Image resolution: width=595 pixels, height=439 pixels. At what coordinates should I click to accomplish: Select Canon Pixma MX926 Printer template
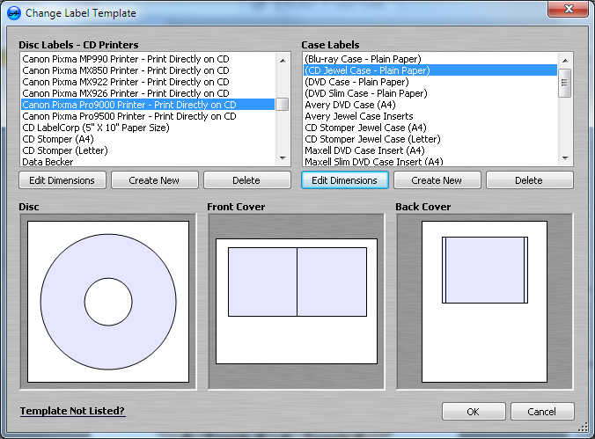pos(147,93)
